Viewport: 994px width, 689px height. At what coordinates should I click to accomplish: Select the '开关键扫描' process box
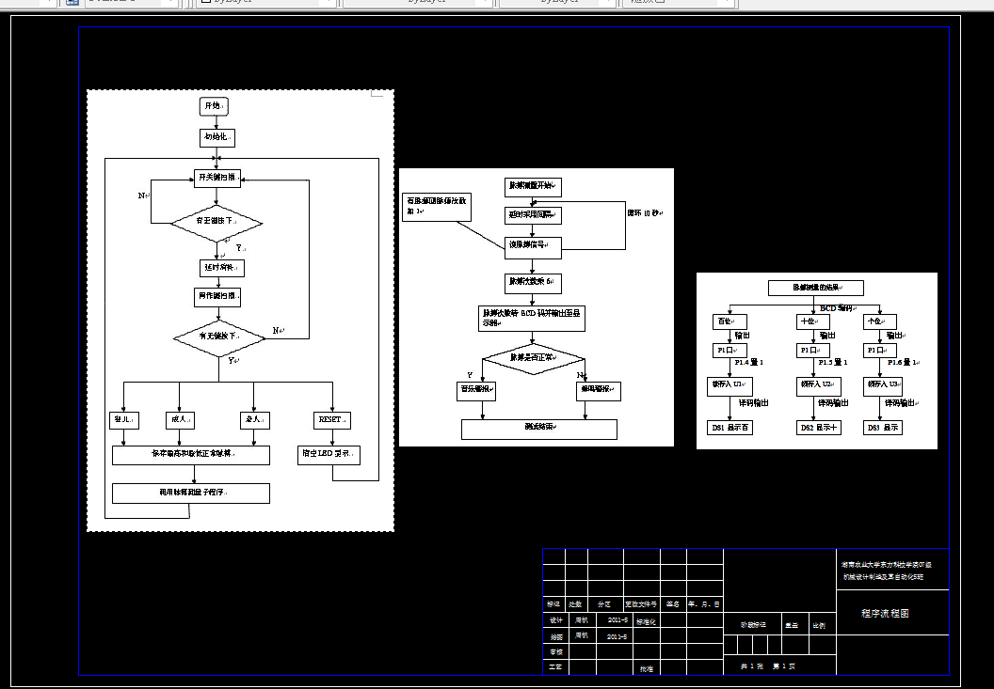216,178
